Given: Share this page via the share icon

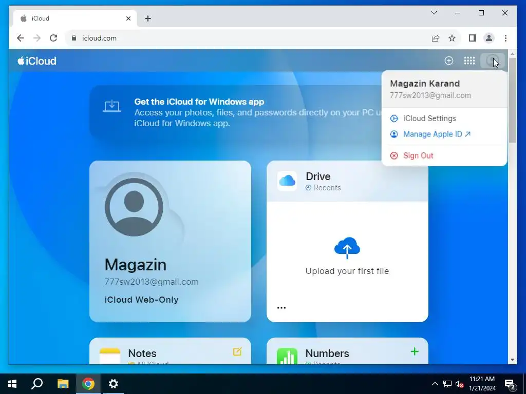Looking at the screenshot, I should 436,38.
